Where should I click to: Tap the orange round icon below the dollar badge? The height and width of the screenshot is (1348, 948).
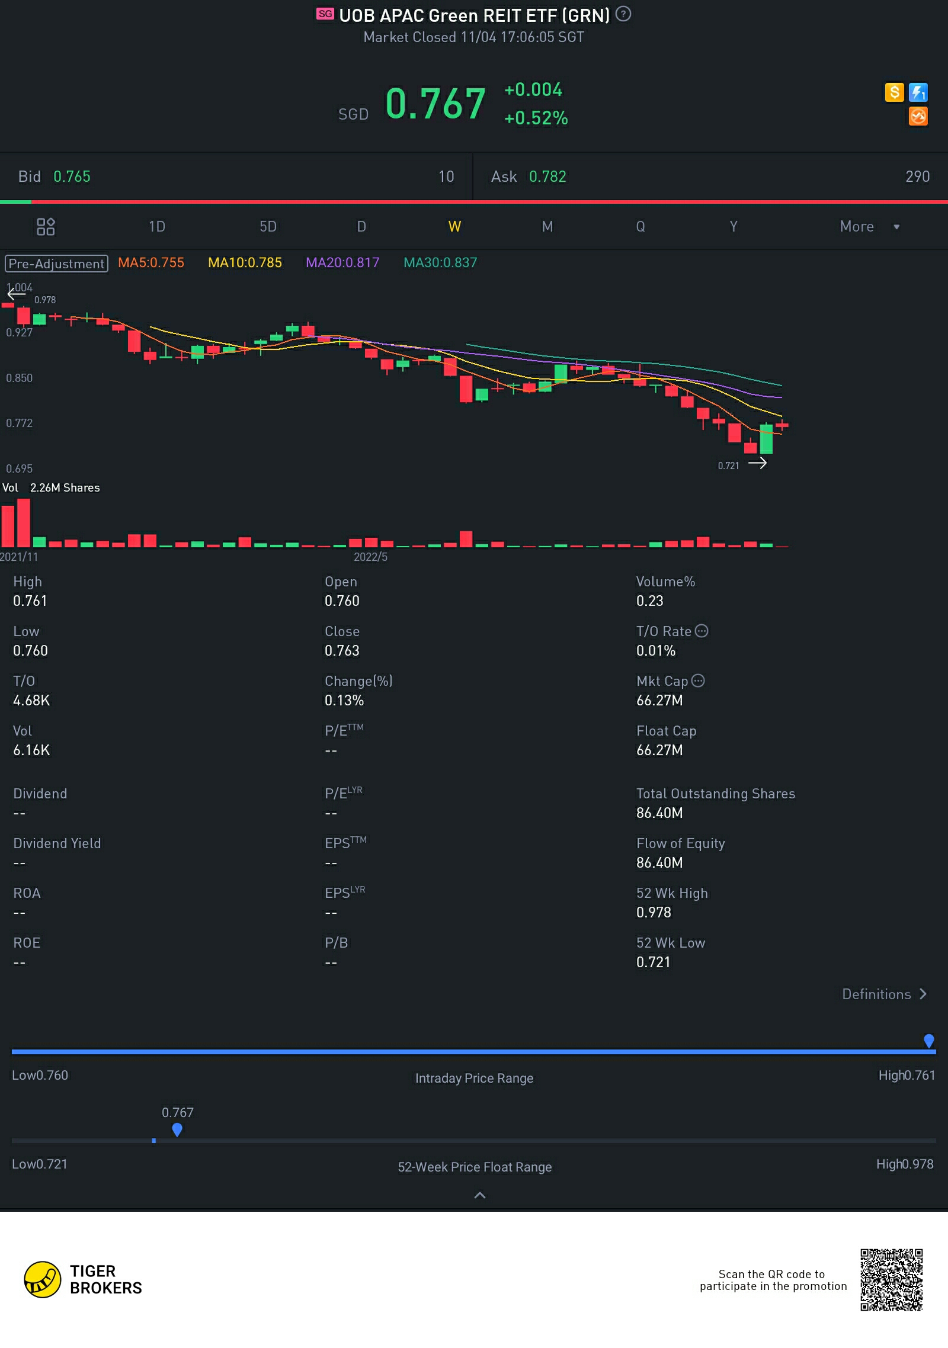point(918,117)
